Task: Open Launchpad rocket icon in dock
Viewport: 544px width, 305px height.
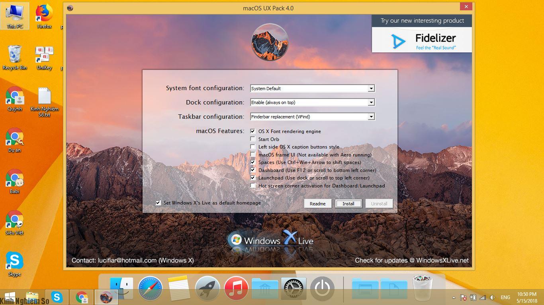Action: (x=207, y=288)
